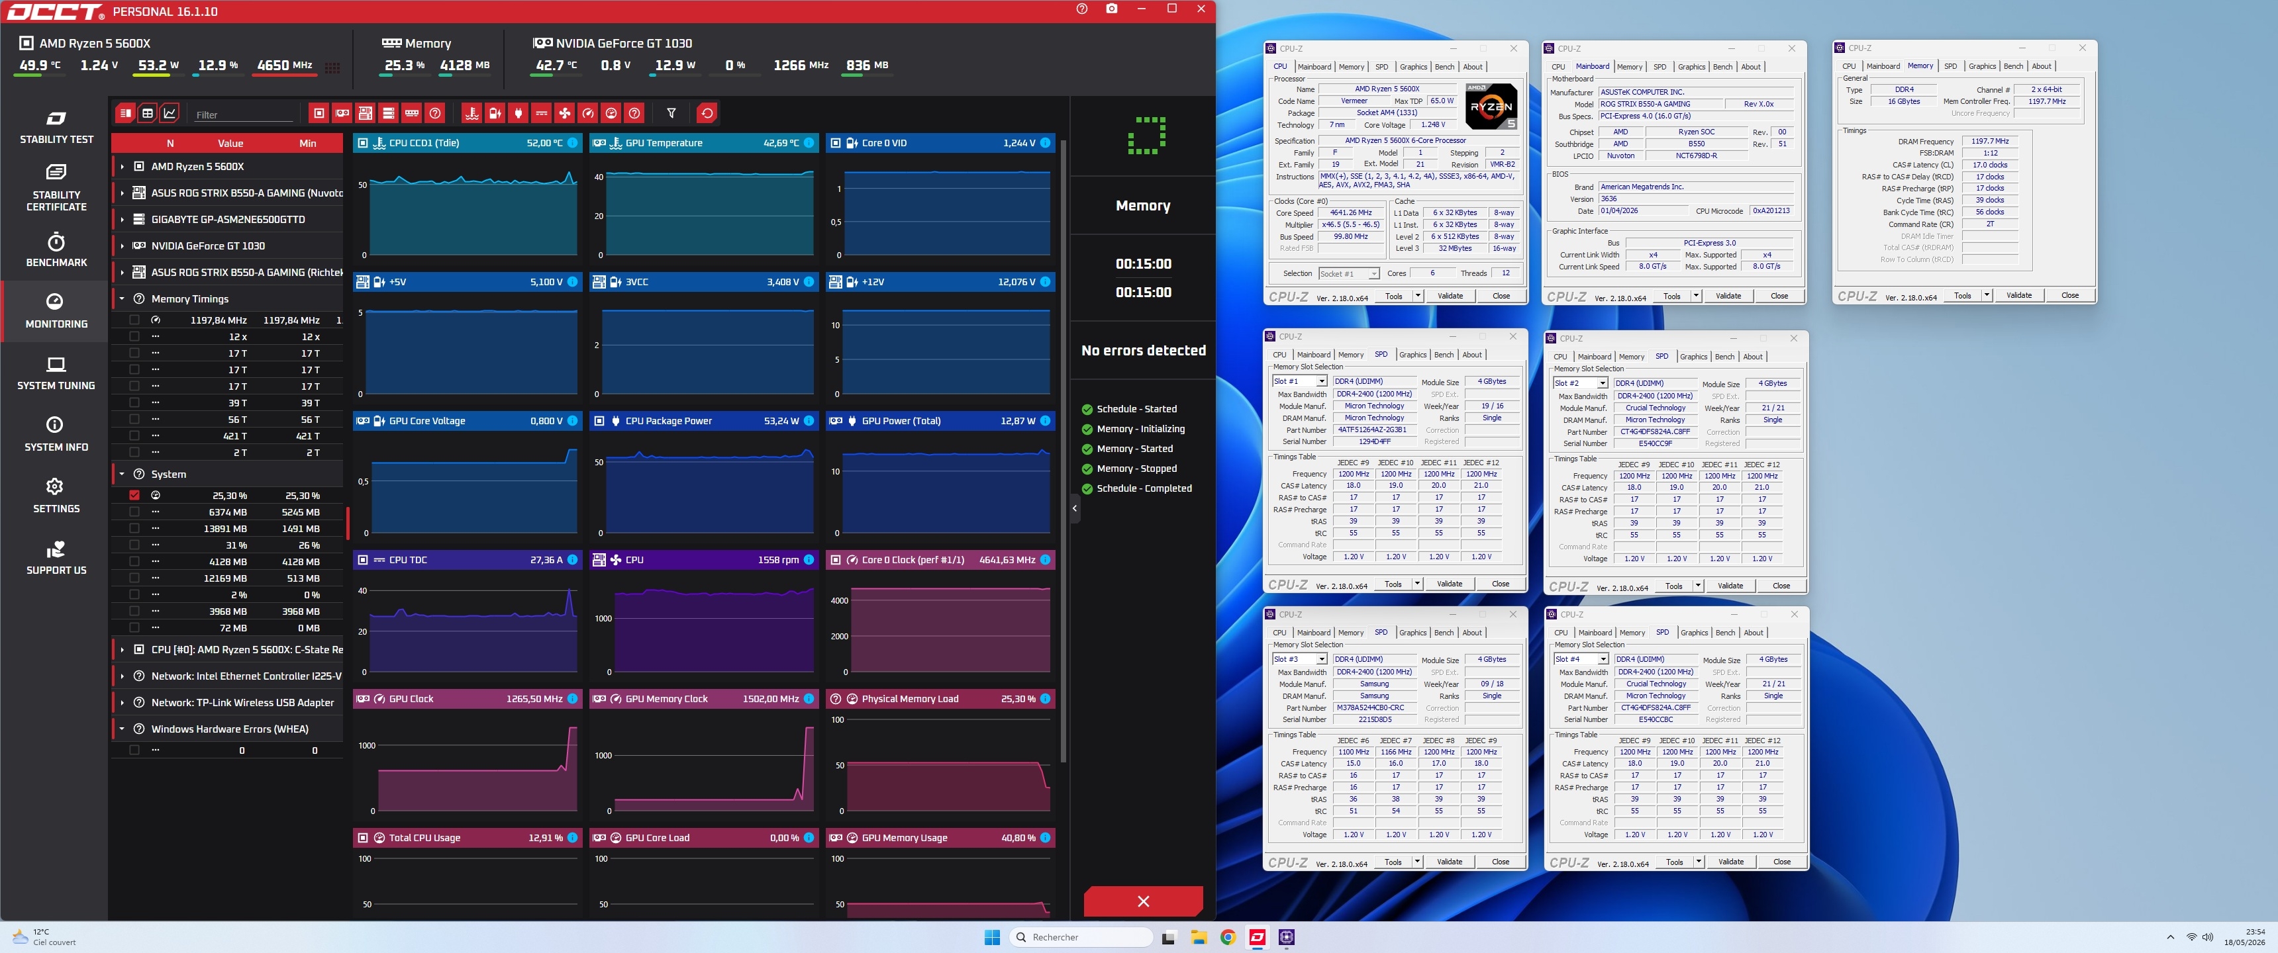Open OCCT help from the title bar

tap(1081, 9)
